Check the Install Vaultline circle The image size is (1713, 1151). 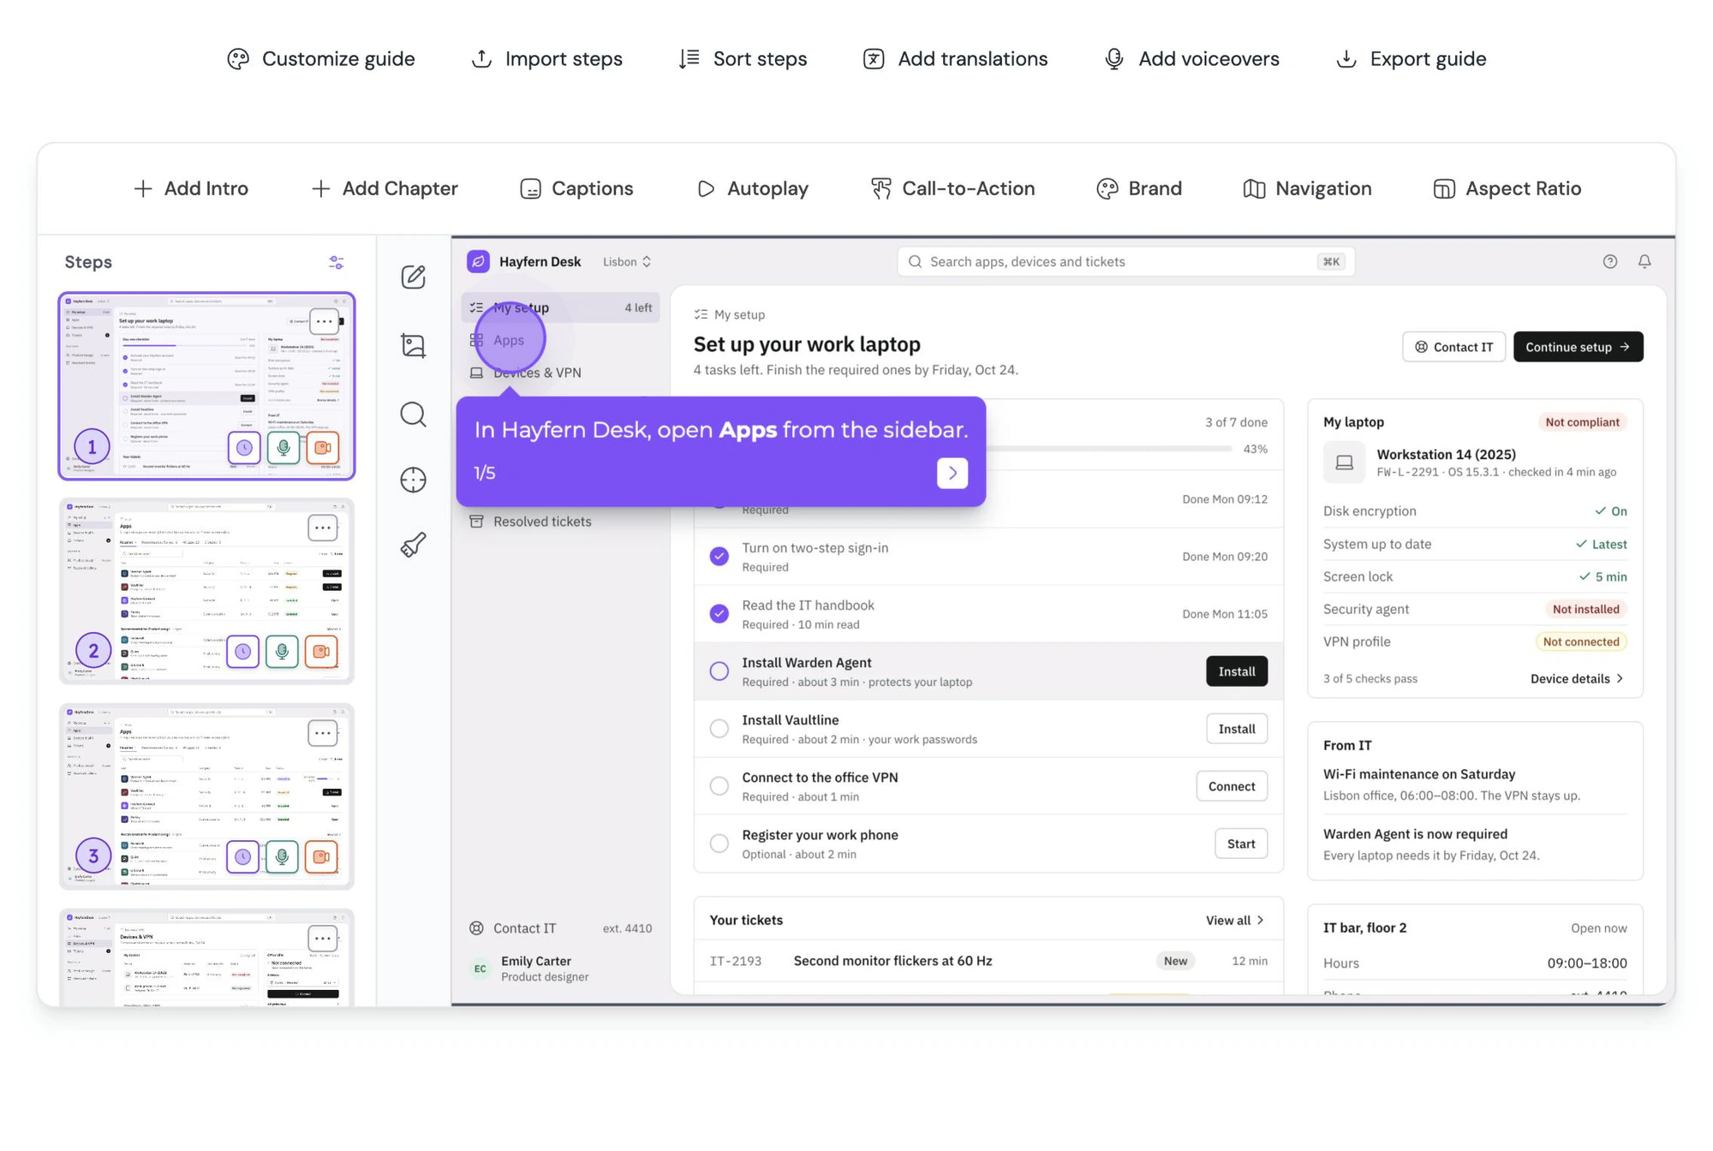719,729
